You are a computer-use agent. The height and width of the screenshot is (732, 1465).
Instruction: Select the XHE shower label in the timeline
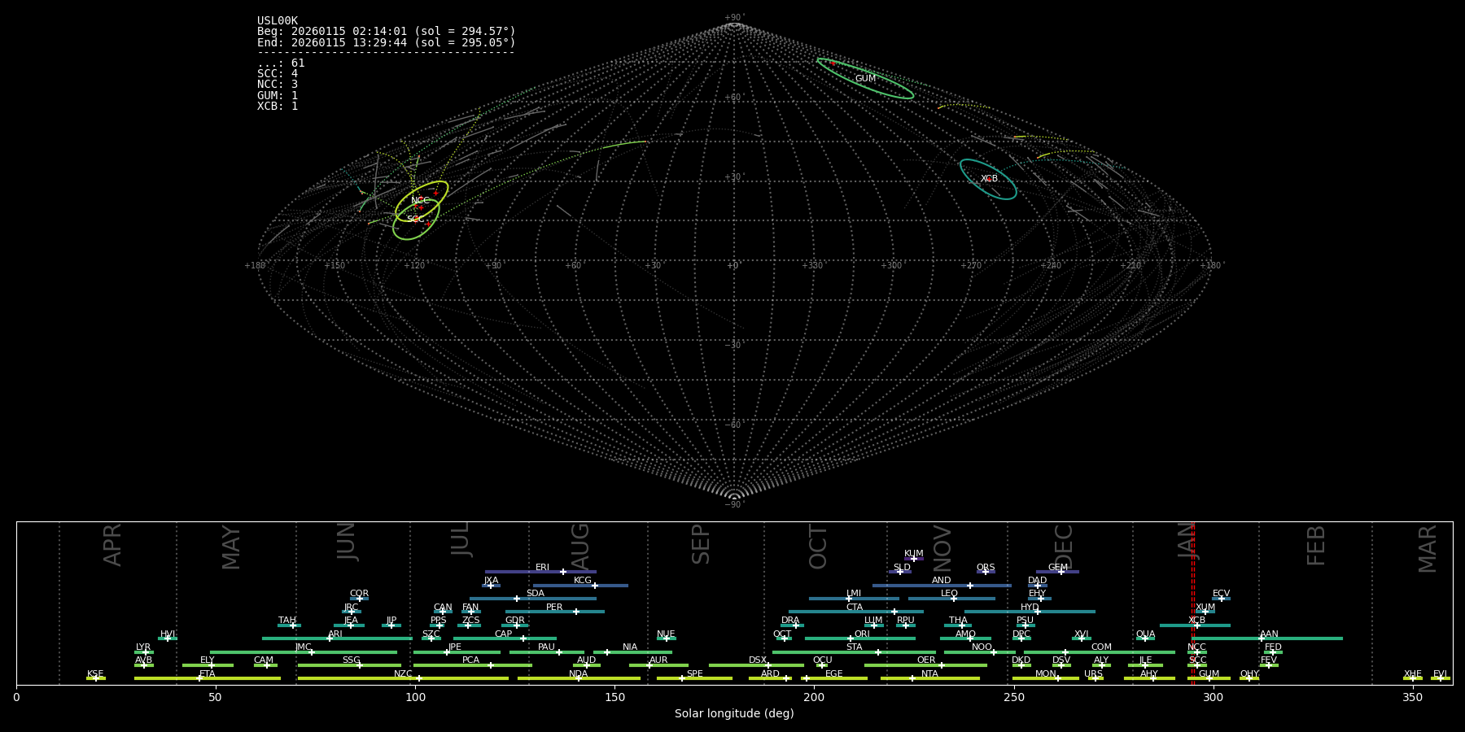1412,674
